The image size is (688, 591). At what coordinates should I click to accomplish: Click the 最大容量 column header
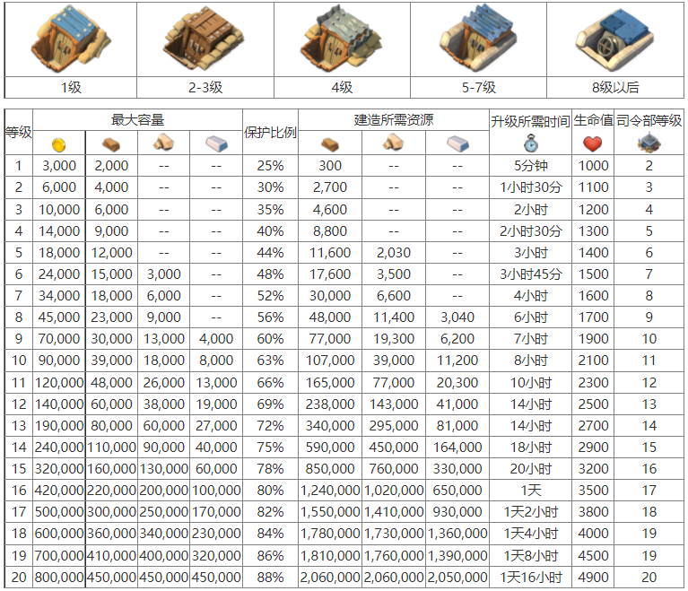pyautogui.click(x=137, y=120)
